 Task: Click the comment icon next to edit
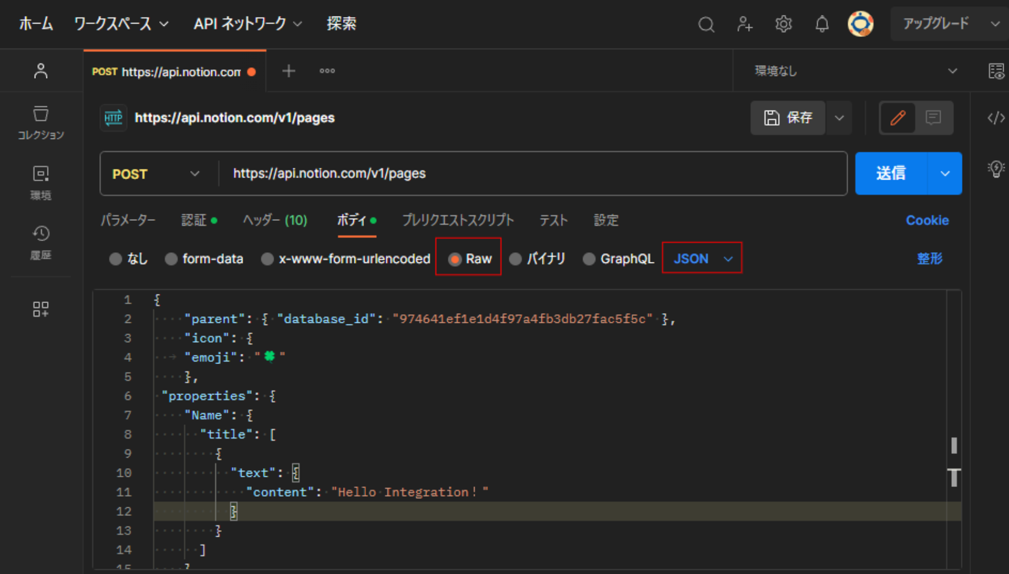pos(933,118)
